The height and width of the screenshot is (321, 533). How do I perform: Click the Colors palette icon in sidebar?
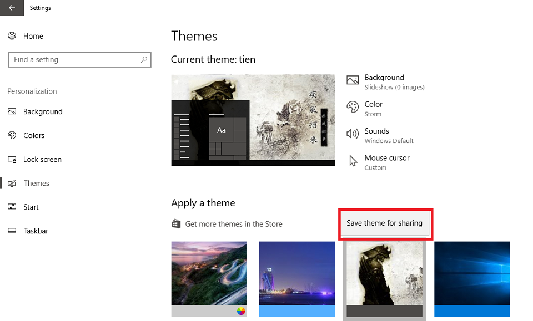12,135
